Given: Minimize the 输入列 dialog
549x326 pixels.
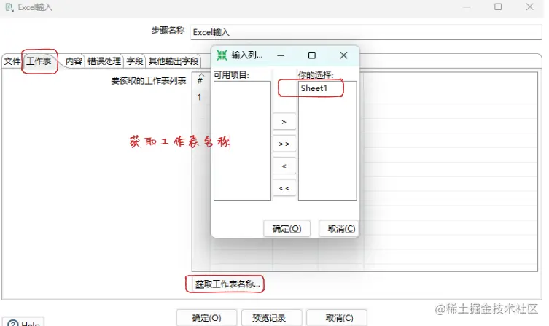Looking at the screenshot, I should (x=281, y=55).
